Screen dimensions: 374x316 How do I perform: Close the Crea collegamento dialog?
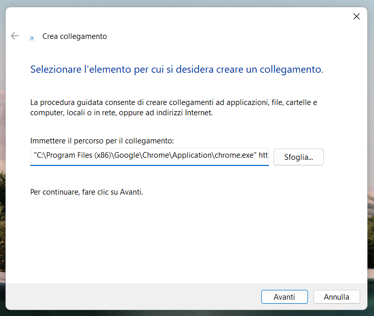pos(357,16)
